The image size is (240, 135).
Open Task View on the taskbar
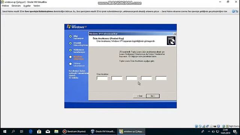point(22,132)
